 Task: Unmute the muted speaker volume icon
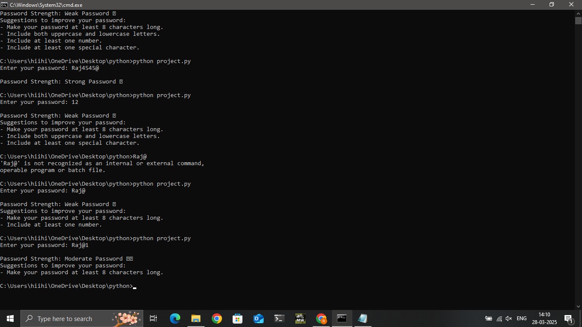508,318
